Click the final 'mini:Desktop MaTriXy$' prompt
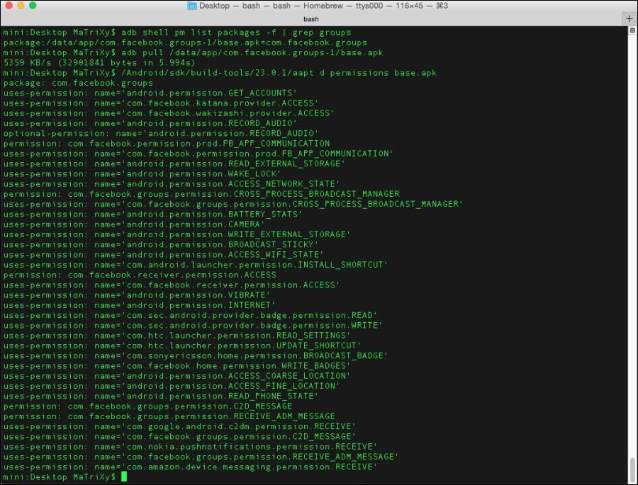 click(x=60, y=477)
